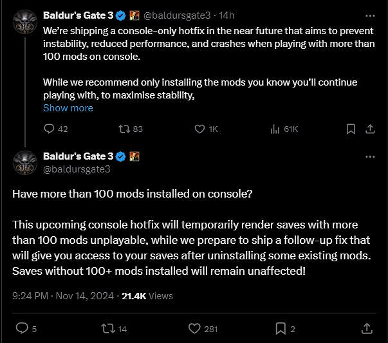This screenshot has height=343, width=388.
Task: Like the main tweet with 281 likes
Action: click(195, 328)
